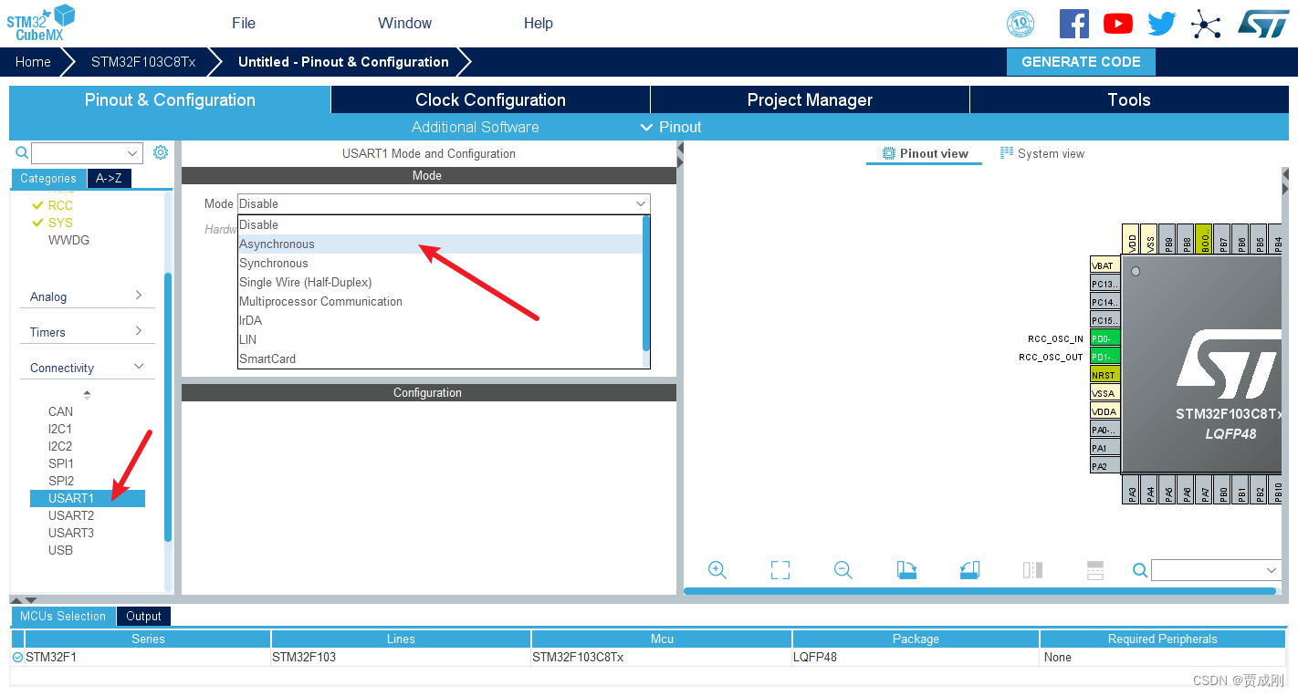This screenshot has width=1298, height=696.
Task: Open Additional Software
Action: pyautogui.click(x=475, y=127)
